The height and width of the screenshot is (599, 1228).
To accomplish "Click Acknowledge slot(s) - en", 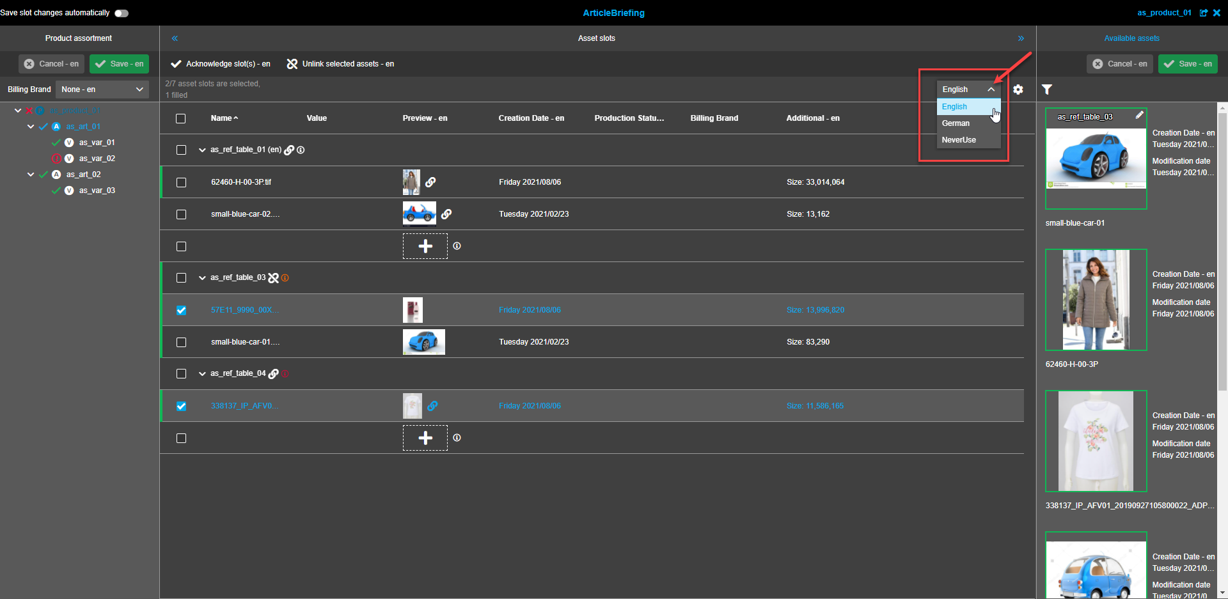I will [x=220, y=63].
